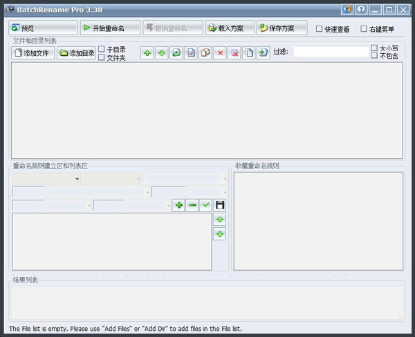Screen dimensions: 415x337
Task: Apply rule edit with green checkmark icon
Action: click(x=205, y=205)
